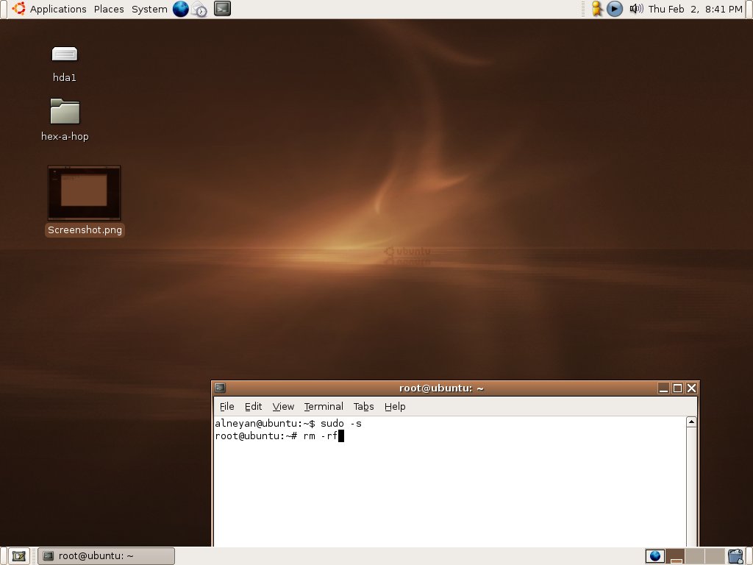This screenshot has height=565, width=753.
Task: Click the terminal scrollbar up arrow
Action: point(691,422)
